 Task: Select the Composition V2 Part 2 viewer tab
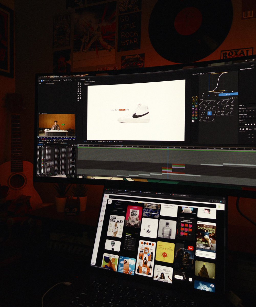[91, 82]
